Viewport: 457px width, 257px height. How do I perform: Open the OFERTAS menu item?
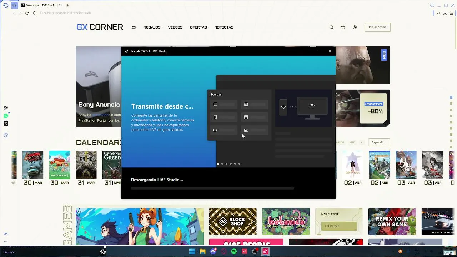coord(199,27)
